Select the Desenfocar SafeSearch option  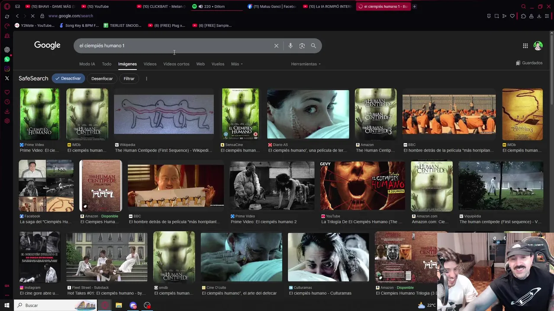click(x=102, y=79)
